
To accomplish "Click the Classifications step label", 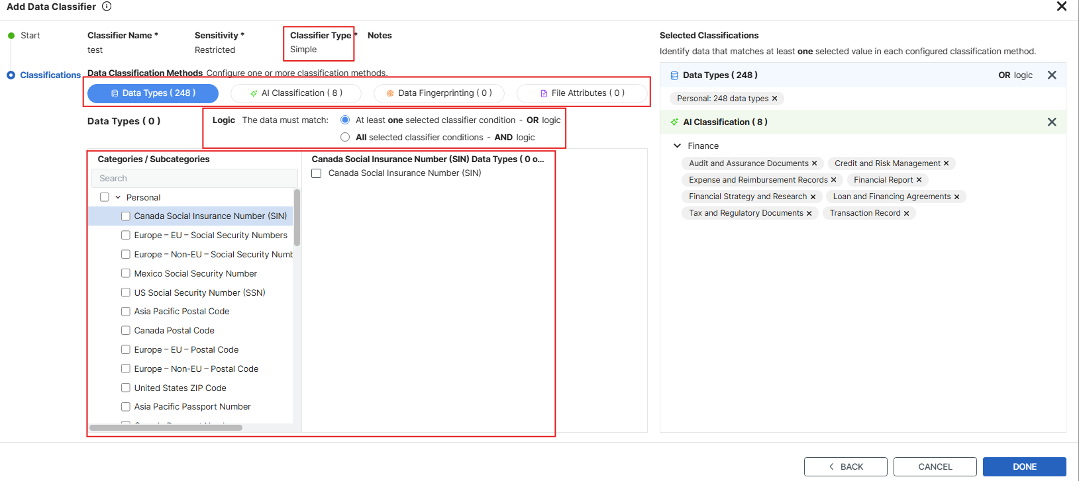I will [50, 75].
